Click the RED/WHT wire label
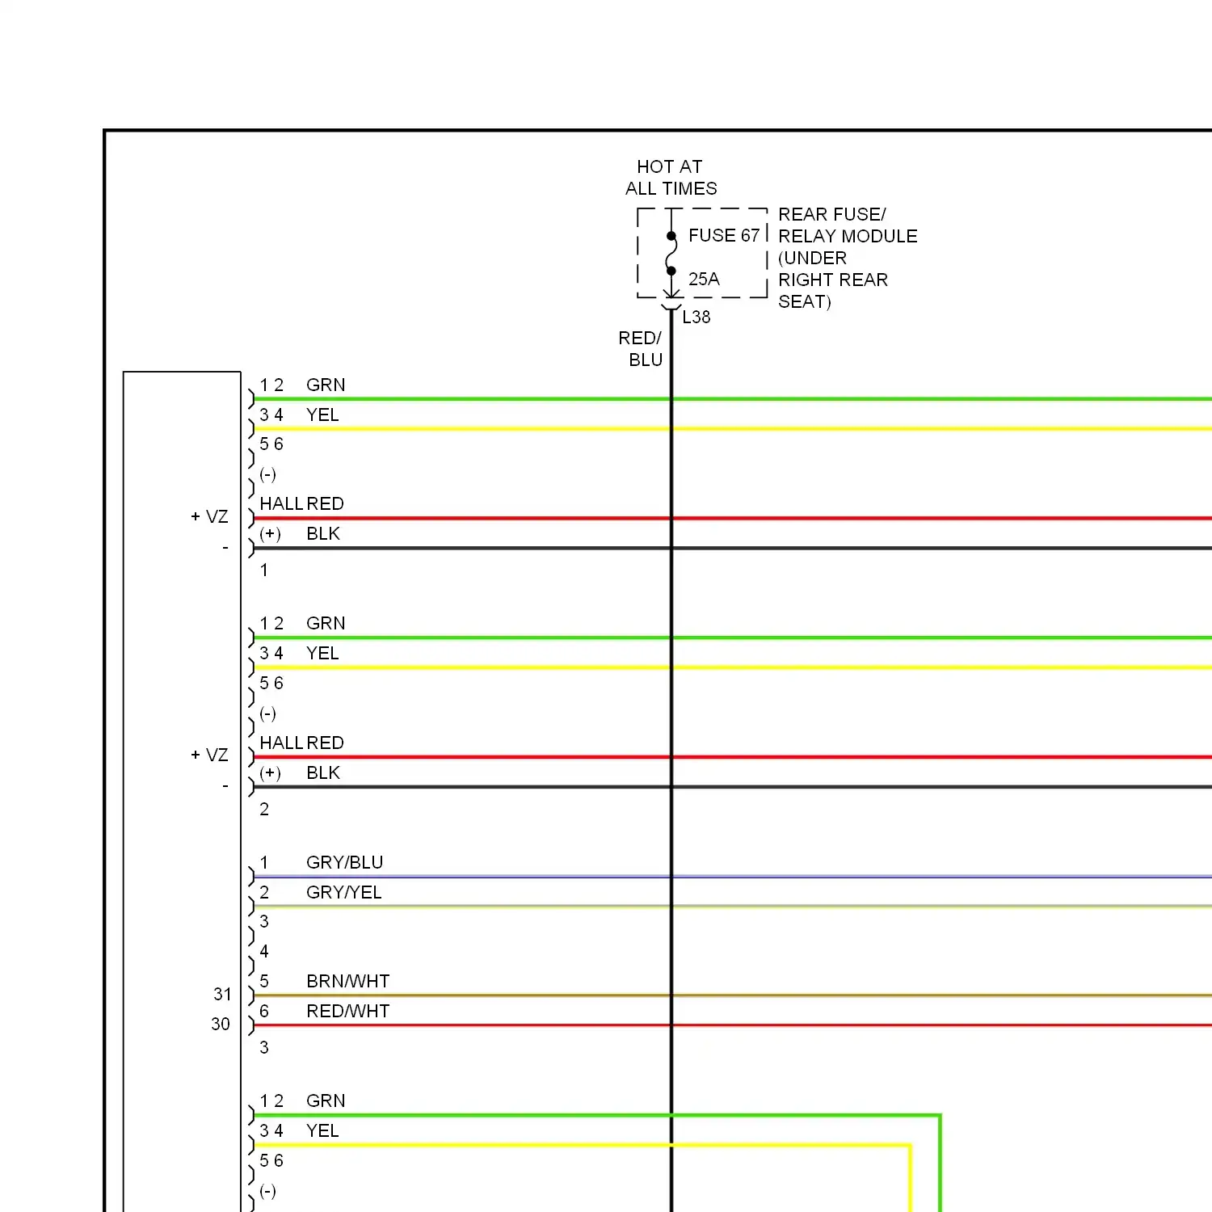This screenshot has width=1212, height=1212. (x=348, y=1012)
